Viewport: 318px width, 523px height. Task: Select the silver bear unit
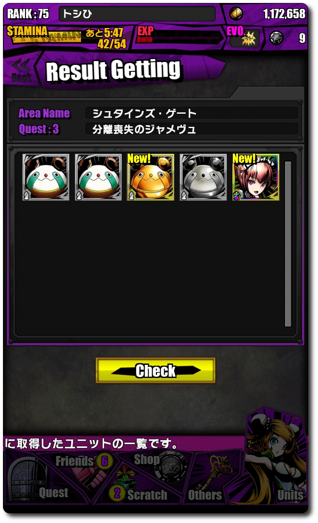pyautogui.click(x=203, y=177)
